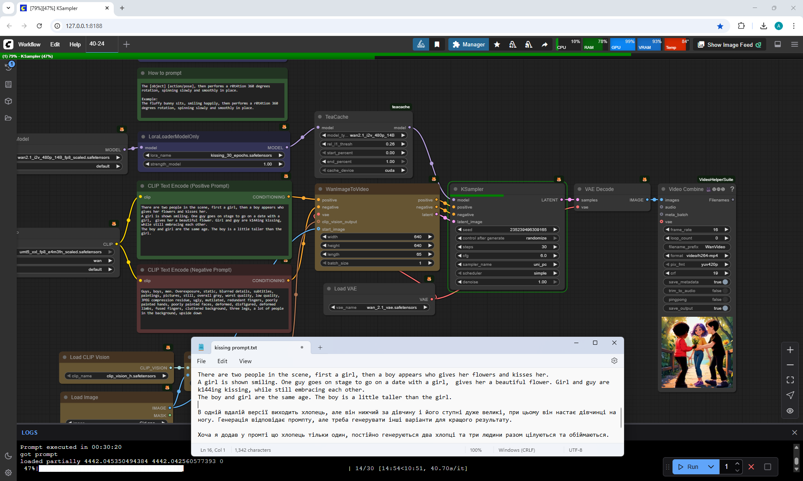Expand the Run button dropdown arrow

pos(711,467)
